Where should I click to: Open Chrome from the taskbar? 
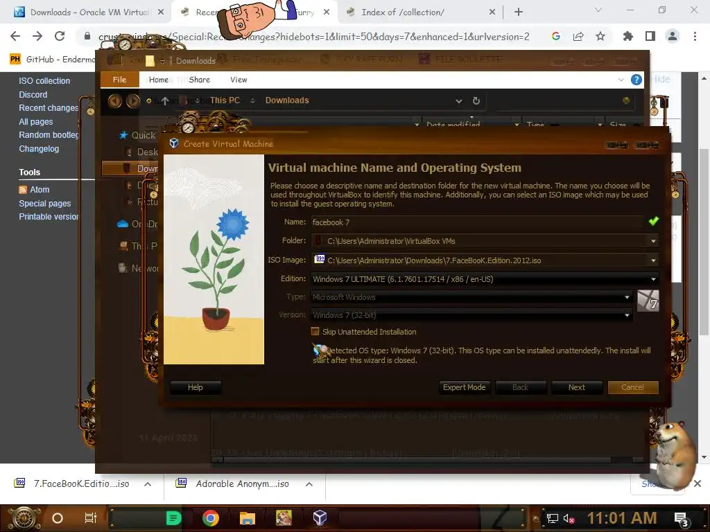(x=211, y=518)
